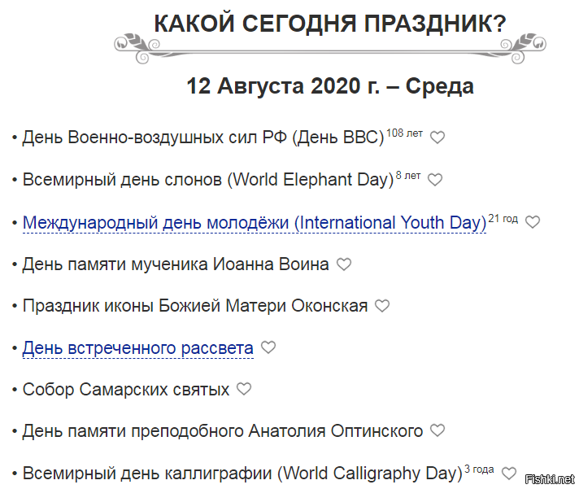This screenshot has height=489, width=579.
Task: Click Собор Самарских святых entry text
Action: [x=125, y=390]
